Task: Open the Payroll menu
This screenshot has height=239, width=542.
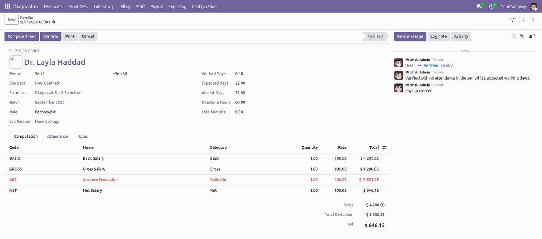Action: 156,6
